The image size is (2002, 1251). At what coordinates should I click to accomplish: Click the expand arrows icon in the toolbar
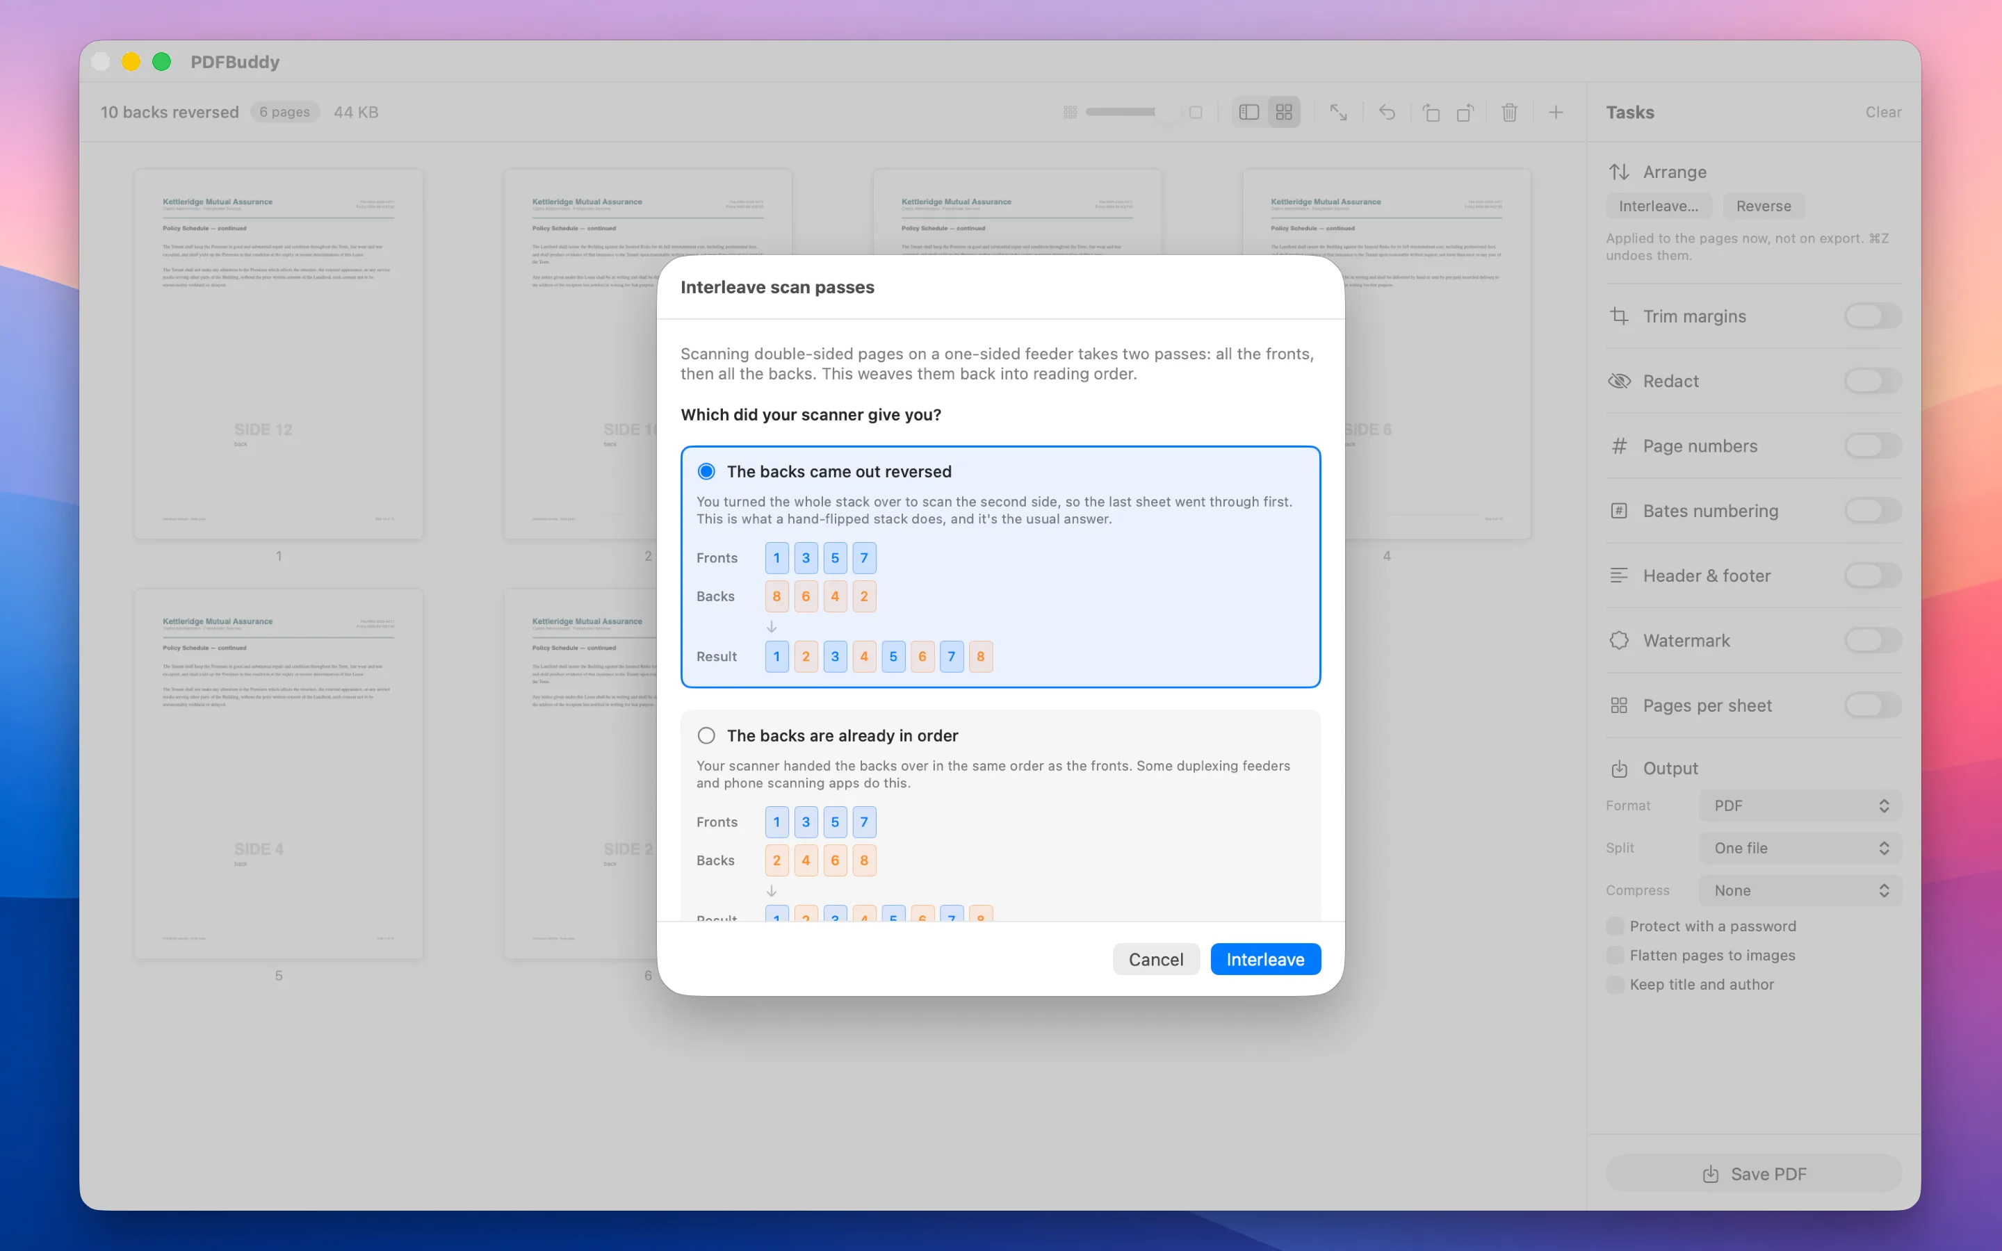click(1339, 112)
